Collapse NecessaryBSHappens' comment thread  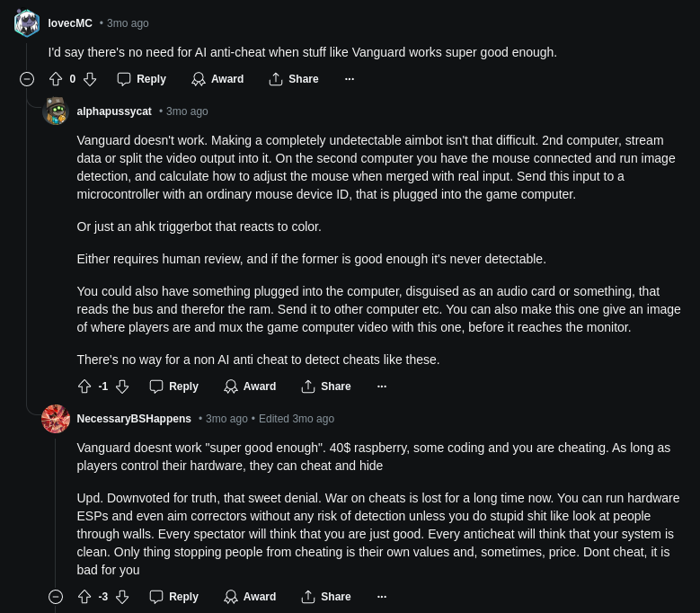click(56, 597)
